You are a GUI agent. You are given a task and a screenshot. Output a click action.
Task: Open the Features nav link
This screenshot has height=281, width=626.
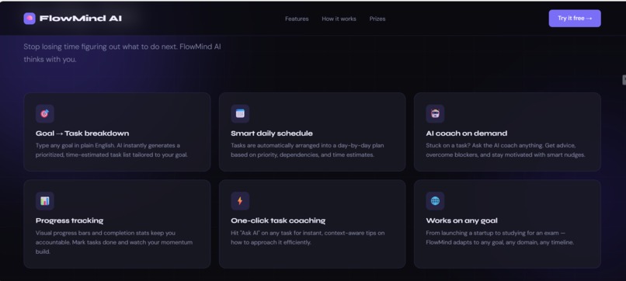(297, 19)
